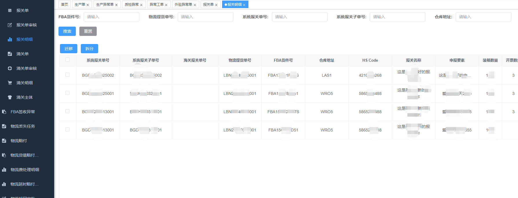Image resolution: width=518 pixels, height=198 pixels.
Task: Click the 清关单 document icon
Action: click(10, 54)
